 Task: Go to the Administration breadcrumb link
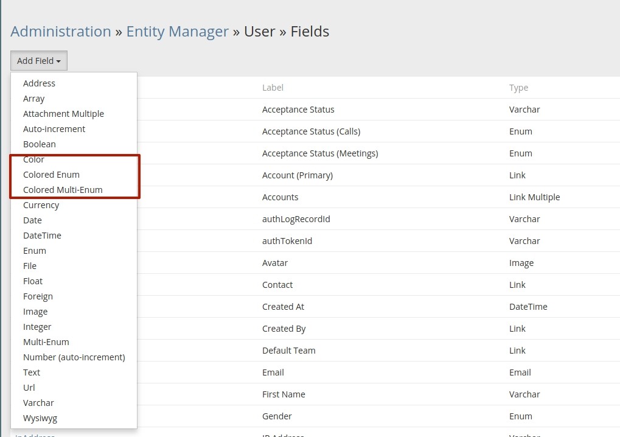[x=61, y=32]
